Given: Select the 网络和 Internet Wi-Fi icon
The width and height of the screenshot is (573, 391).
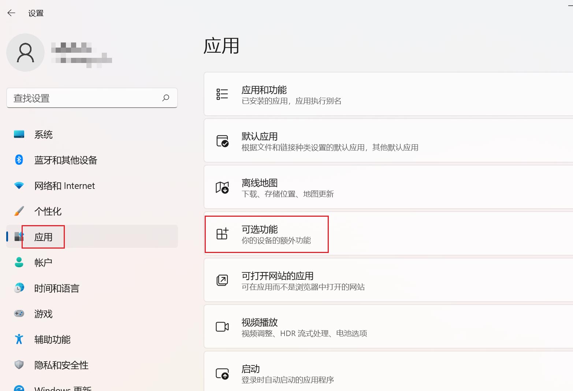Looking at the screenshot, I should click(x=18, y=185).
